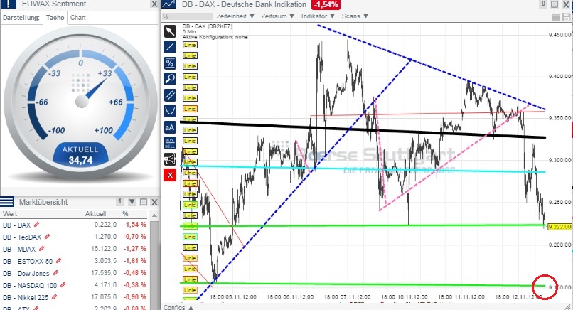Click the Marktübersicht vertical scrollbar track
Image resolution: width=573 pixels, height=310 pixels.
coord(154,265)
